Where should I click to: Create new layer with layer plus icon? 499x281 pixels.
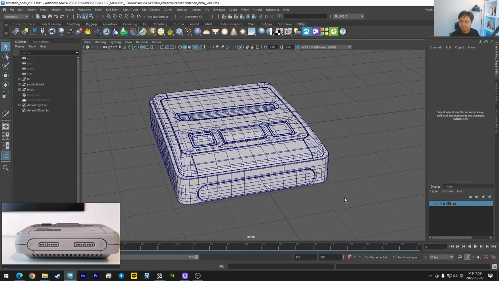[x=483, y=197]
